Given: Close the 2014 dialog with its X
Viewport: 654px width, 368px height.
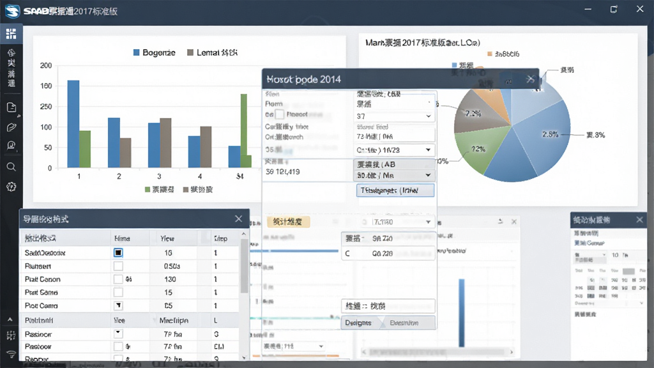Looking at the screenshot, I should [x=530, y=79].
